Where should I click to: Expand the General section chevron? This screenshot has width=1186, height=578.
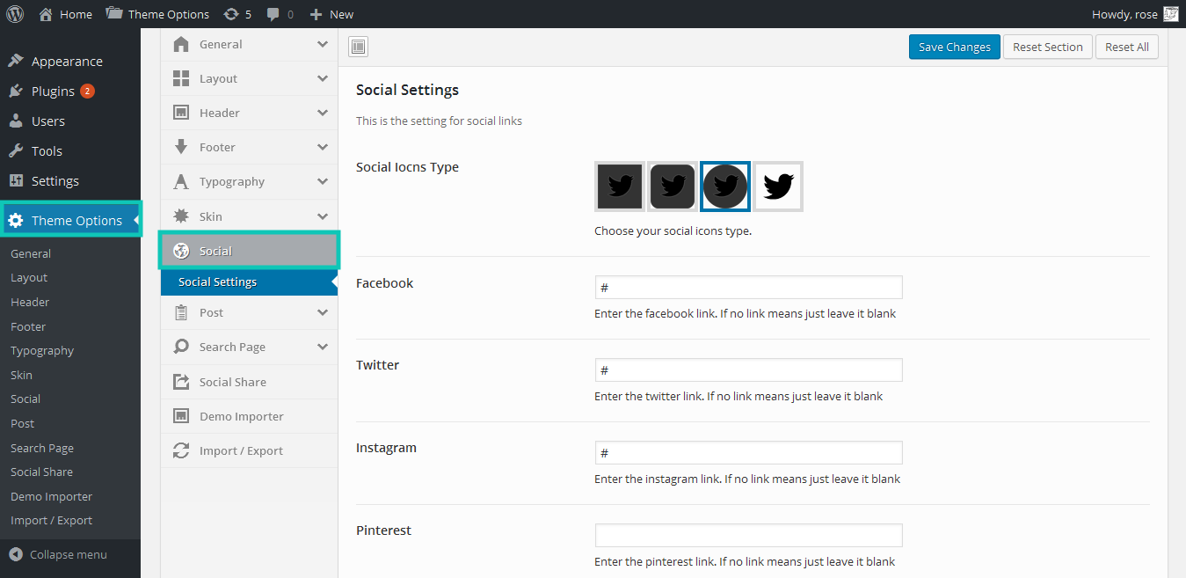pos(323,44)
